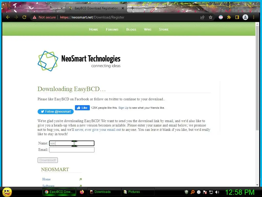Open the Blogs navigation item
The image size is (262, 197).
tap(131, 29)
